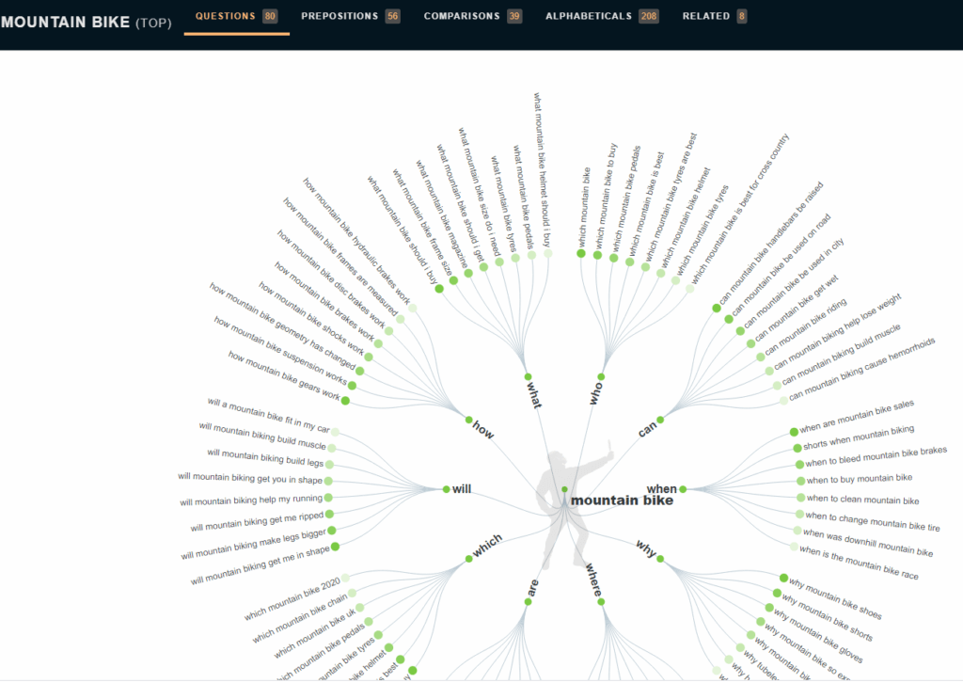Click the 'MOUNTAIN BIKE (TOP)' header title
The height and width of the screenshot is (683, 963).
[86, 23]
